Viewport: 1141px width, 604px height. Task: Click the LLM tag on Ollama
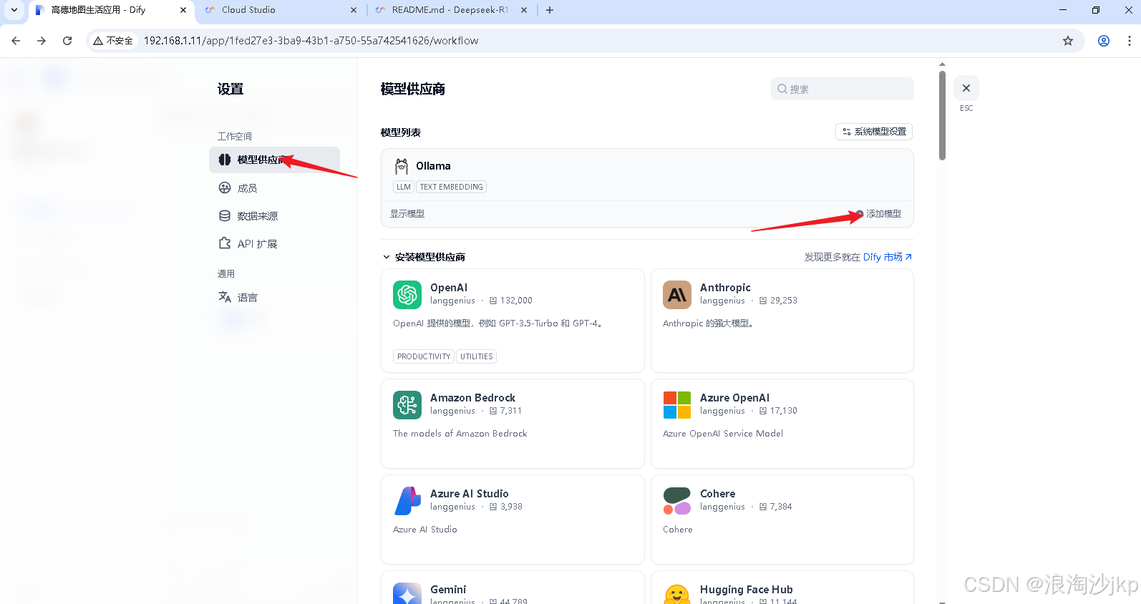(404, 187)
